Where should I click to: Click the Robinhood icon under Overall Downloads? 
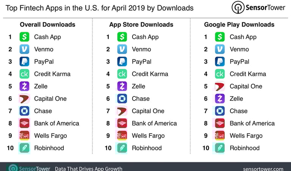coord(24,148)
